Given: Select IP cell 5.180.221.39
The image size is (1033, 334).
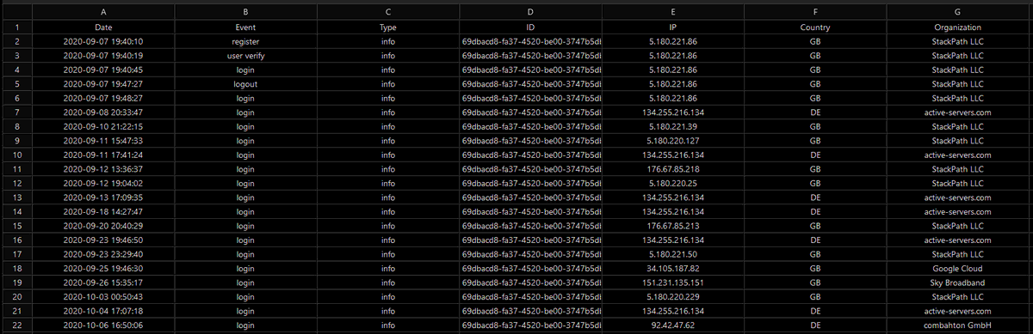Looking at the screenshot, I should coord(672,126).
